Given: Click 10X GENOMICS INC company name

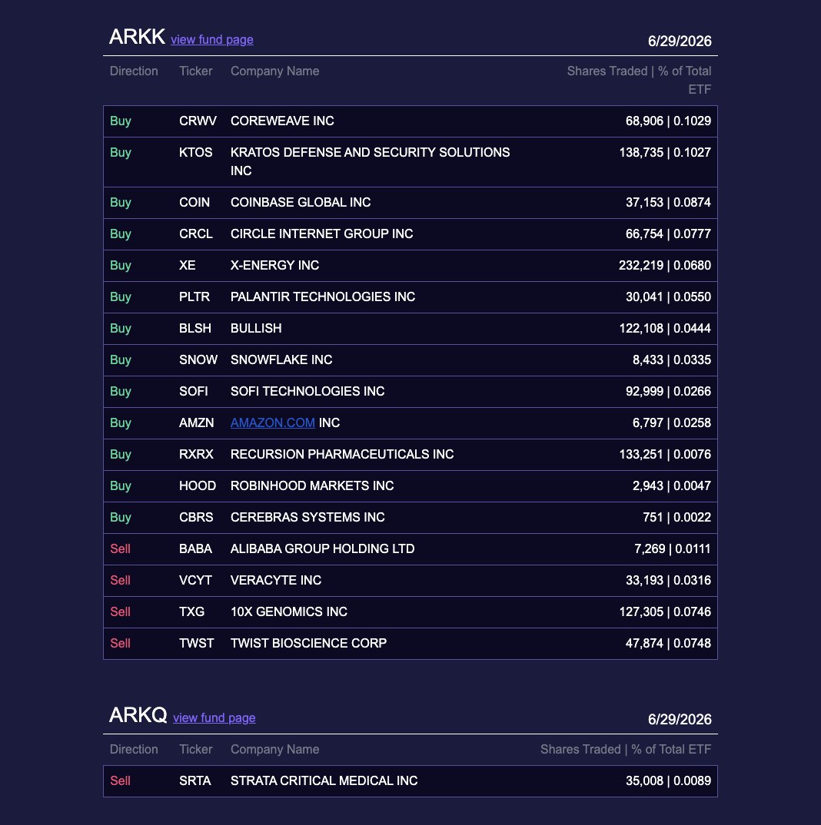Looking at the screenshot, I should (x=289, y=612).
